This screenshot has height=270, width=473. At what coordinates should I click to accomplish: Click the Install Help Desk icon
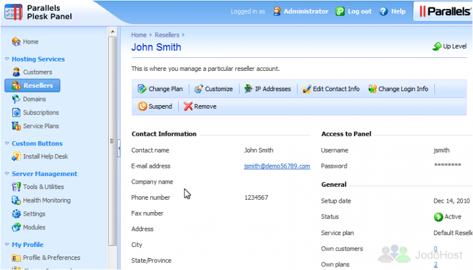click(x=16, y=157)
